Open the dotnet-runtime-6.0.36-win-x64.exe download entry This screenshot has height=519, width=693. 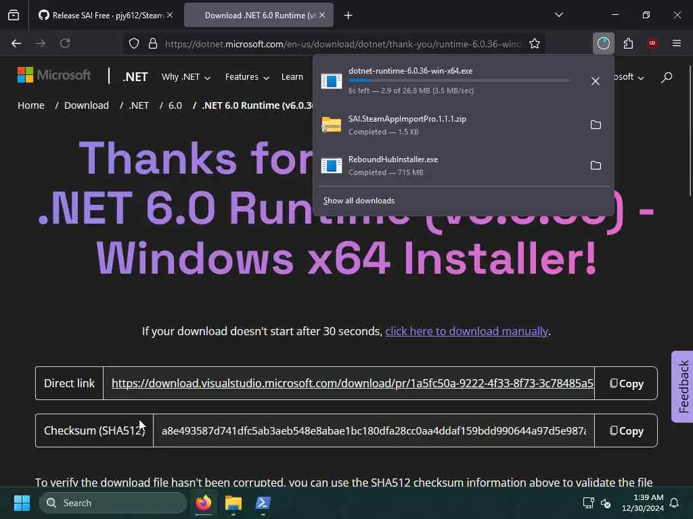449,81
